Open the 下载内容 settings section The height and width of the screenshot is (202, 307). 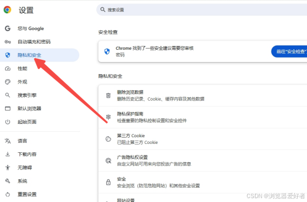pos(39,154)
